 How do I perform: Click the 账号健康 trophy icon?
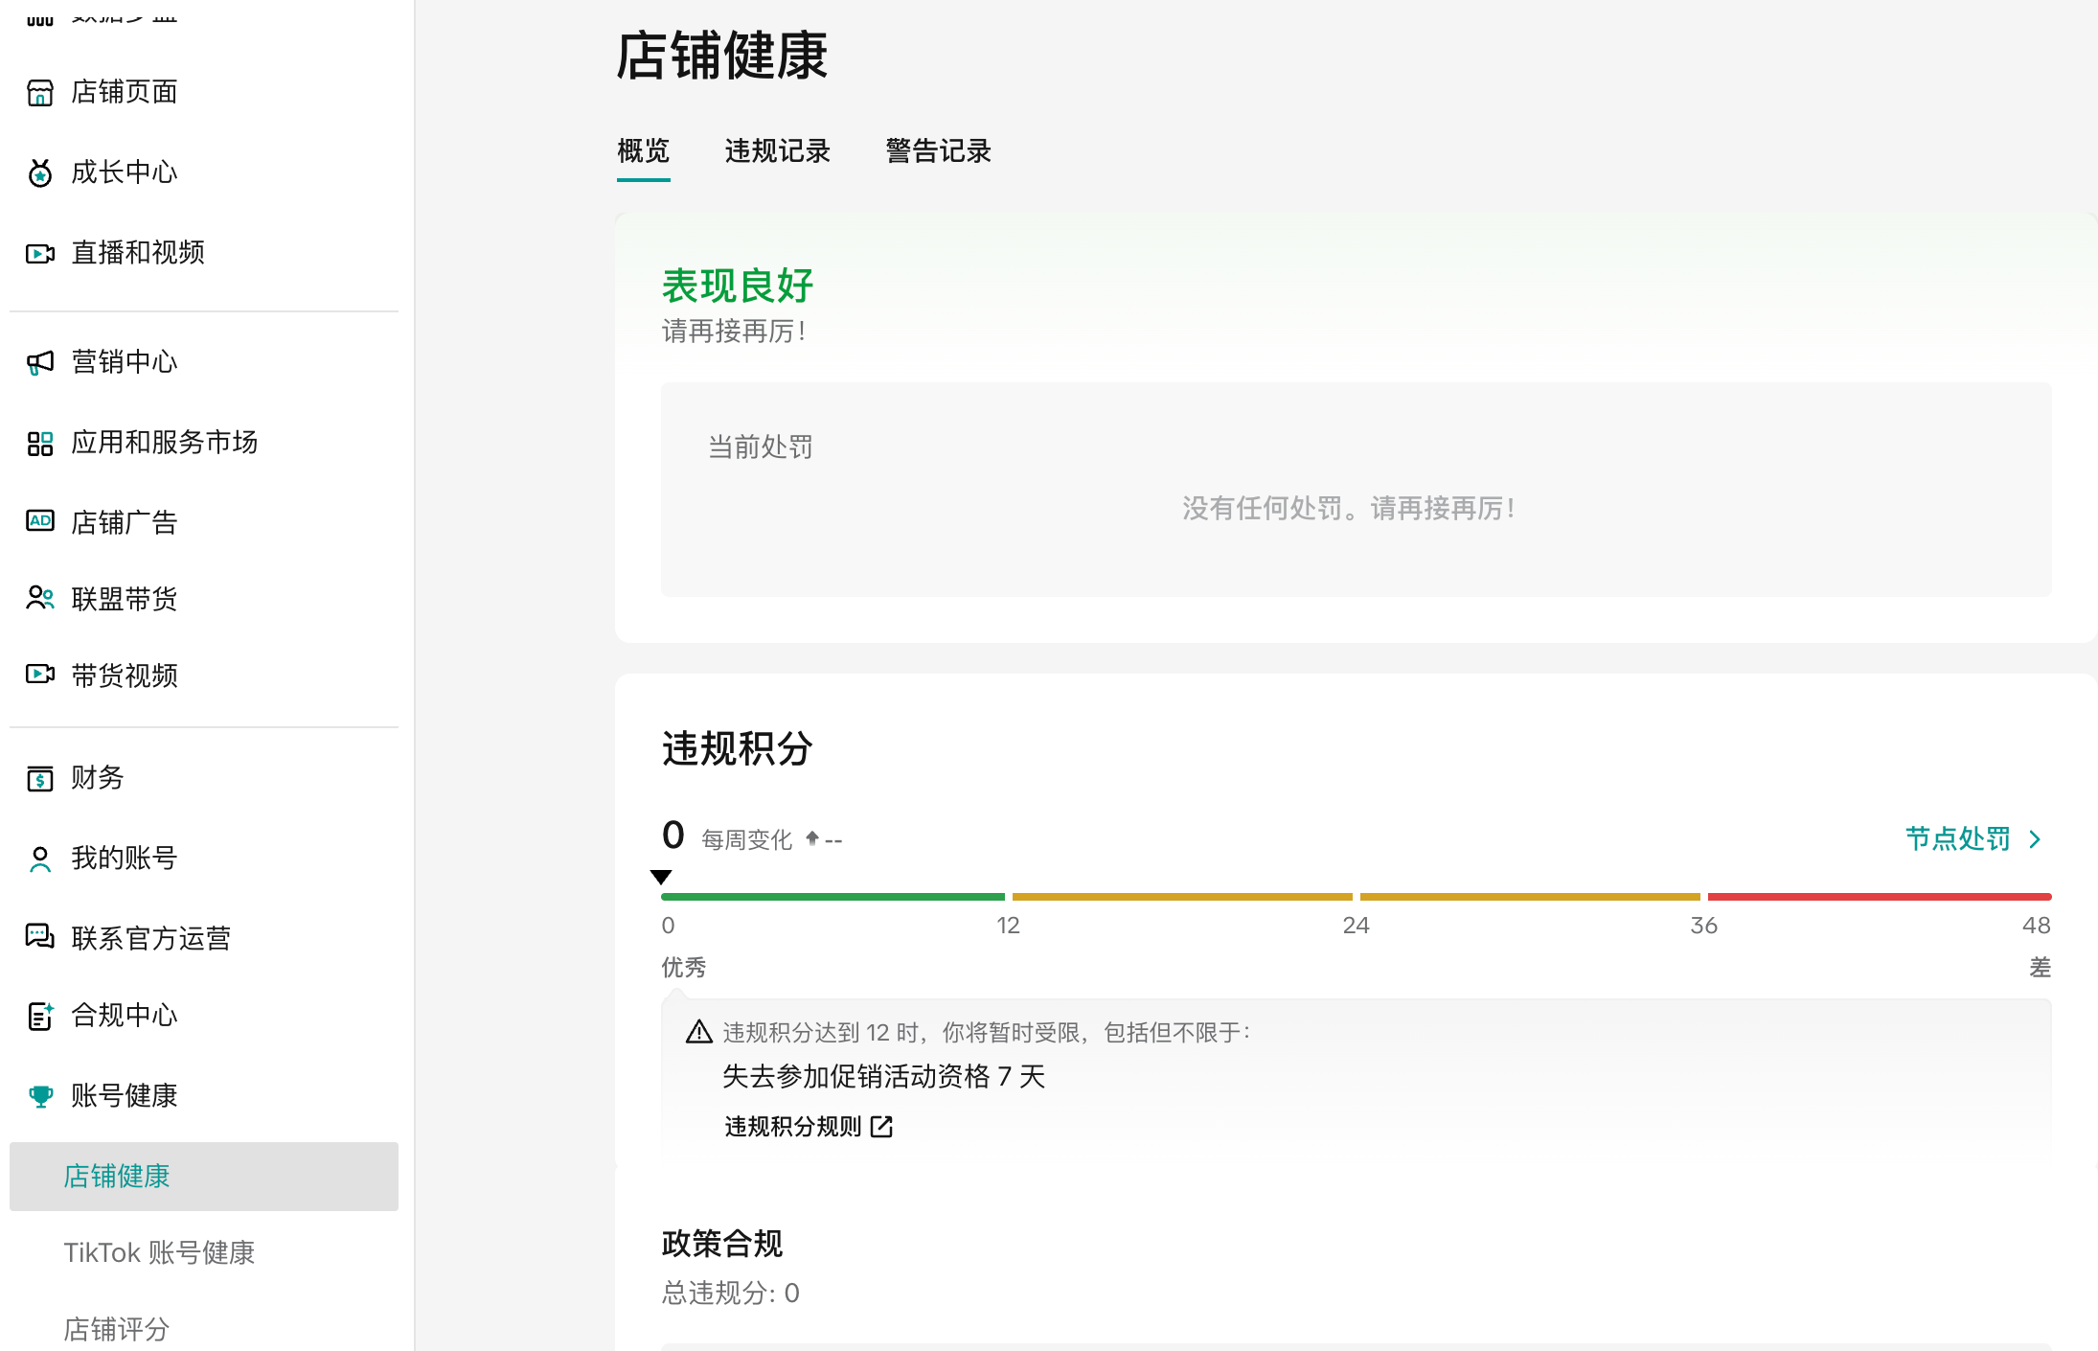(40, 1097)
